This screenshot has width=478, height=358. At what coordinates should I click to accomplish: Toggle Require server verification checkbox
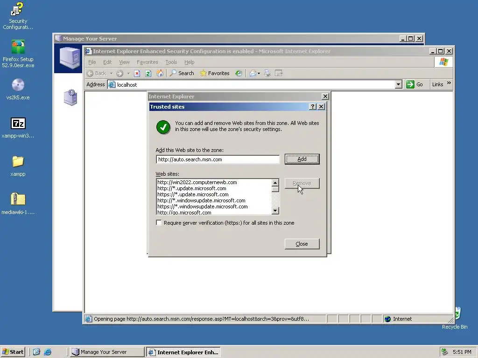pos(159,222)
